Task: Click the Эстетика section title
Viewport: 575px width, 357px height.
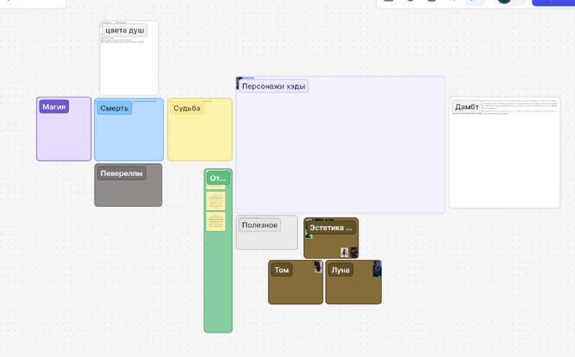Action: [331, 228]
